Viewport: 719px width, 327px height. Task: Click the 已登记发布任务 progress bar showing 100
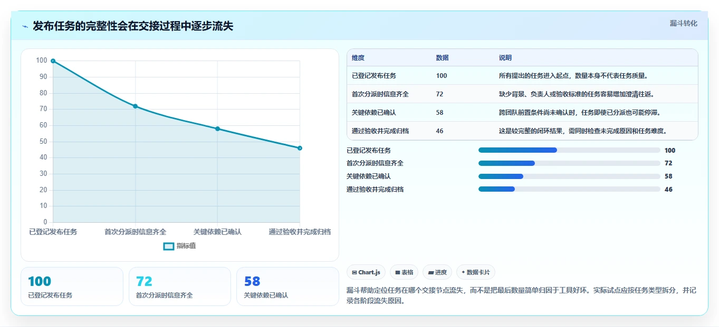point(569,150)
